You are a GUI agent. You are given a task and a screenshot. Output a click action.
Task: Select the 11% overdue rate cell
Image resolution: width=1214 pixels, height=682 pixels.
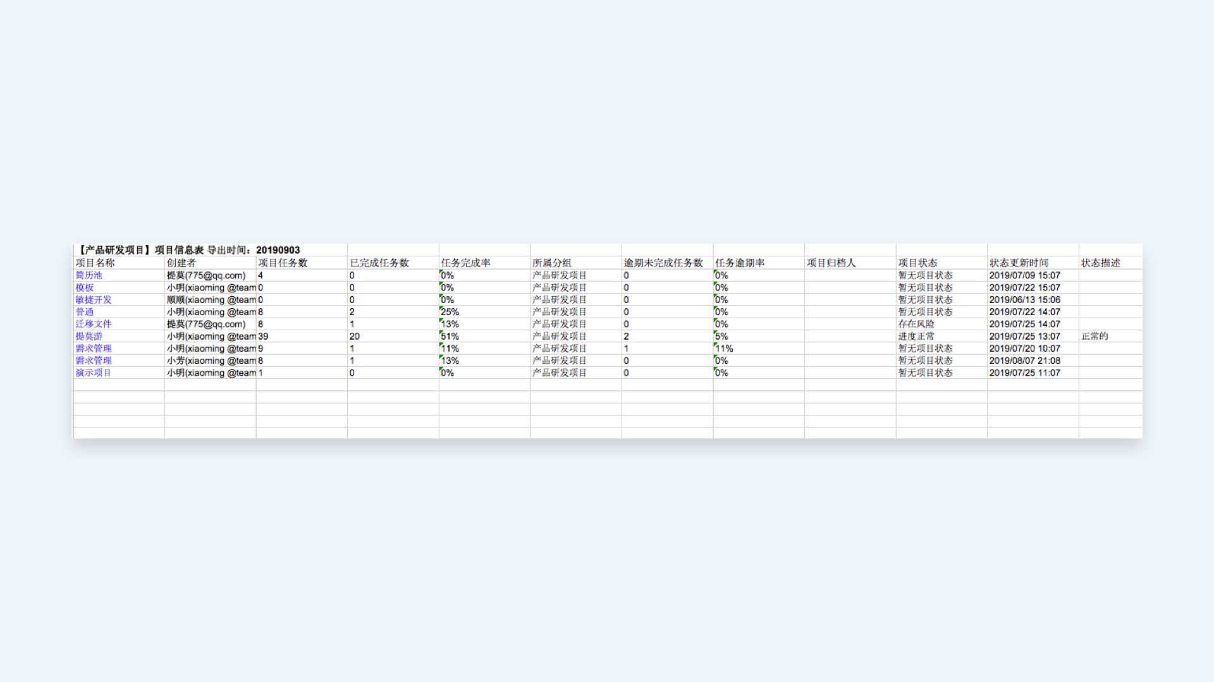759,349
